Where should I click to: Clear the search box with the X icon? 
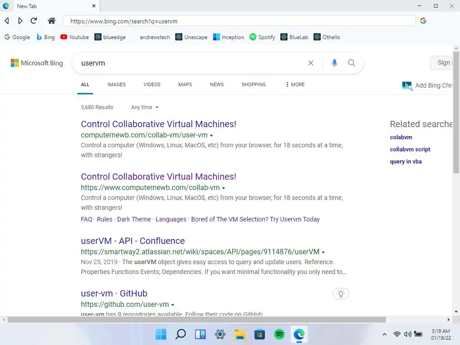point(311,63)
